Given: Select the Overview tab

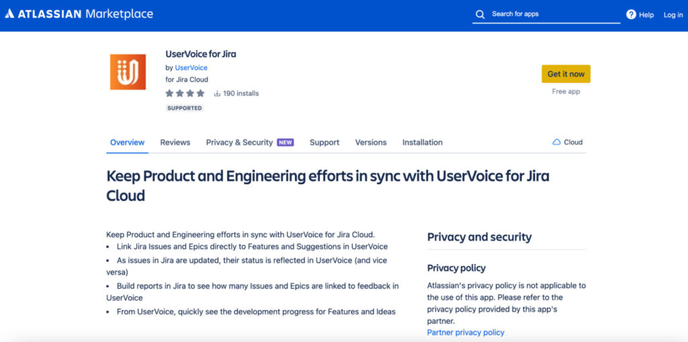Looking at the screenshot, I should (127, 142).
